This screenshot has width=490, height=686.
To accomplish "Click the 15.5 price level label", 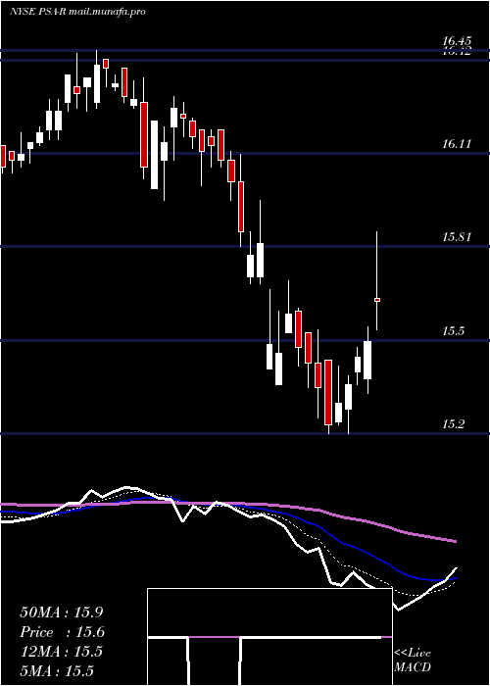I will (453, 331).
